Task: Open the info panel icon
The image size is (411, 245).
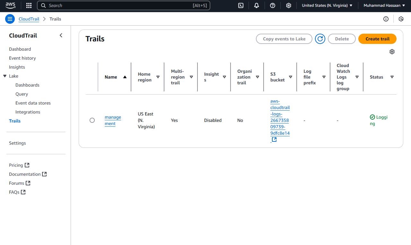Action: 386,19
